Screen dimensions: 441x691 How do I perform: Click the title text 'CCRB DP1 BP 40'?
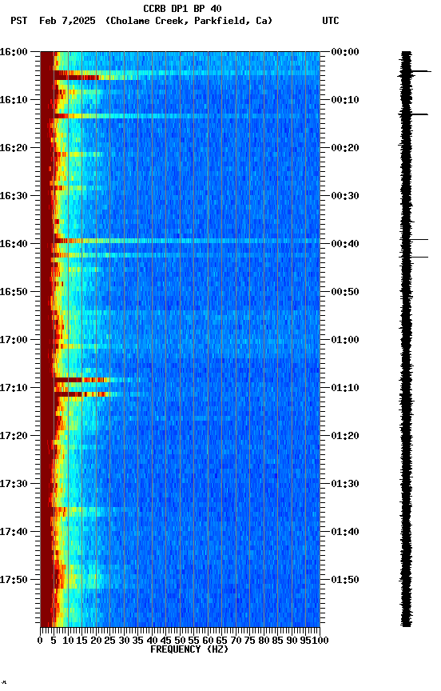182,8
